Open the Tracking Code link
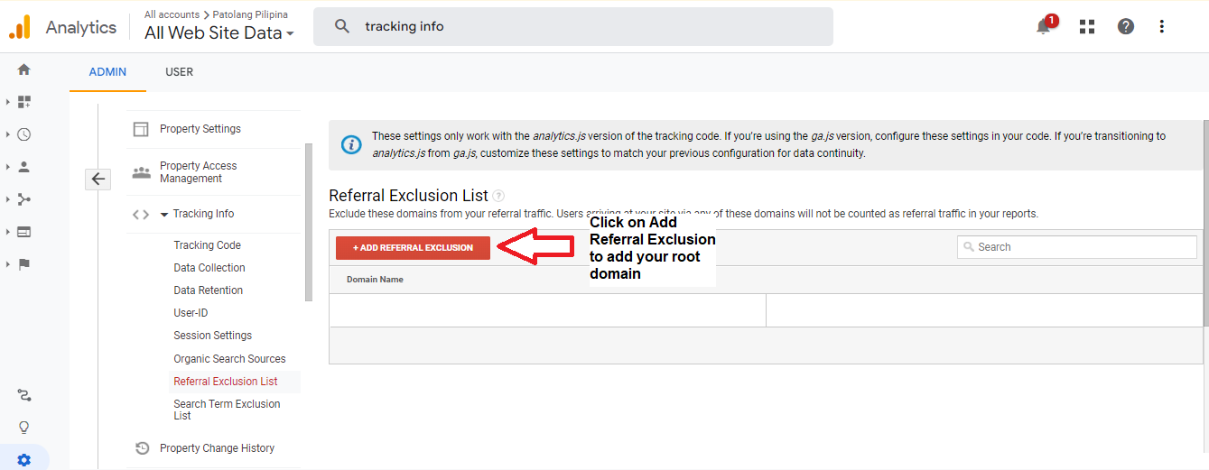The image size is (1209, 470). [207, 245]
